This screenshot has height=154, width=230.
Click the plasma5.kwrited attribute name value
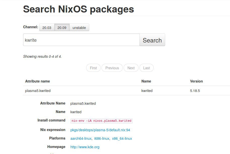(x=83, y=103)
